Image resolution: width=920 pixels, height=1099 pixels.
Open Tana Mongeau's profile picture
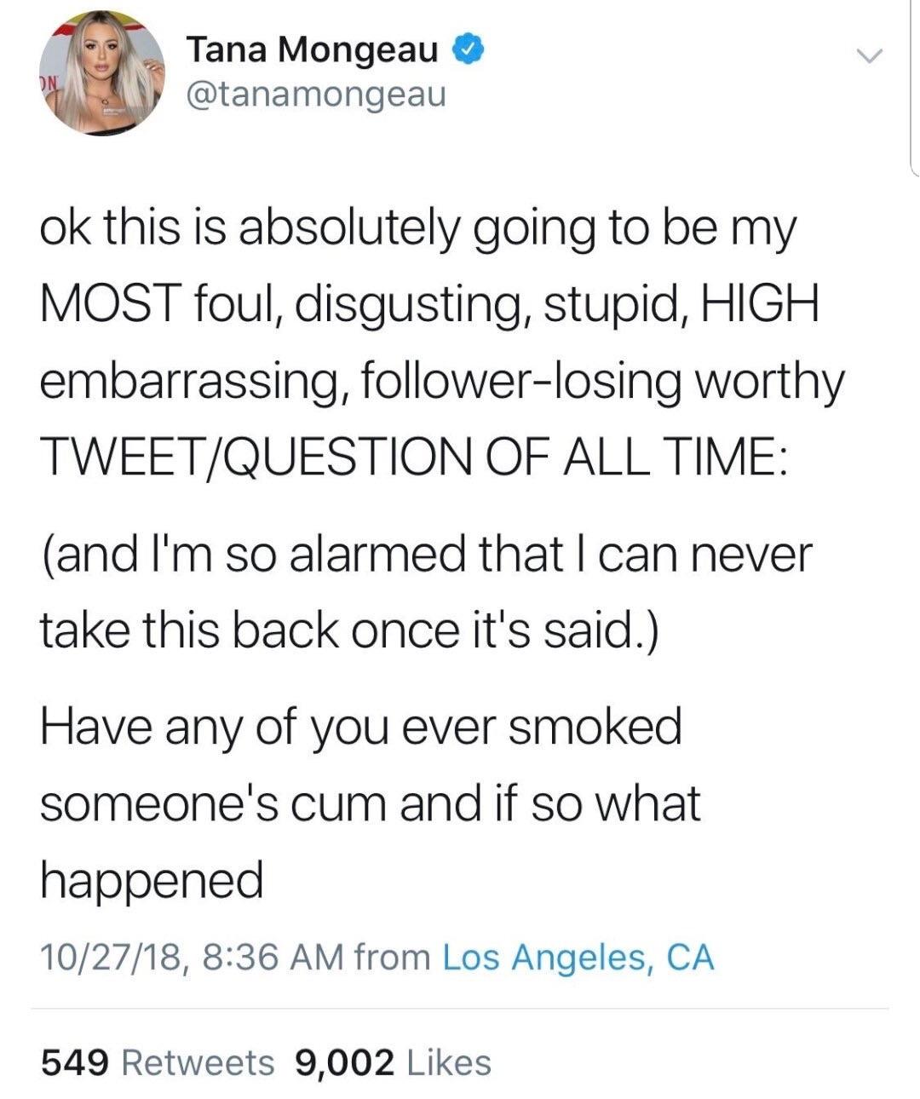102,73
